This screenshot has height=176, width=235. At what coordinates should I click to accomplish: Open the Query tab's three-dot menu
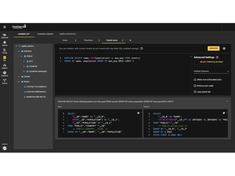pyautogui.click(x=76, y=40)
